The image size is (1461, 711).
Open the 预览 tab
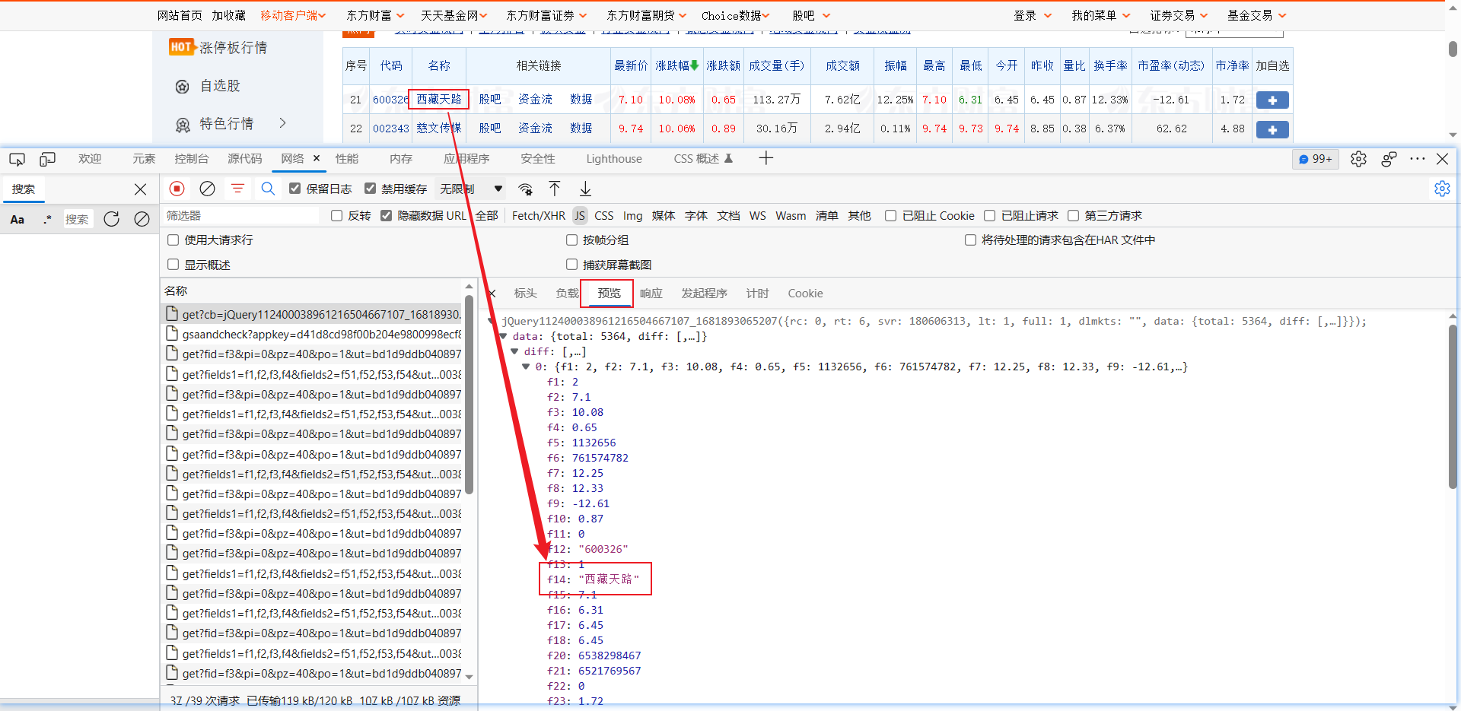coord(609,294)
